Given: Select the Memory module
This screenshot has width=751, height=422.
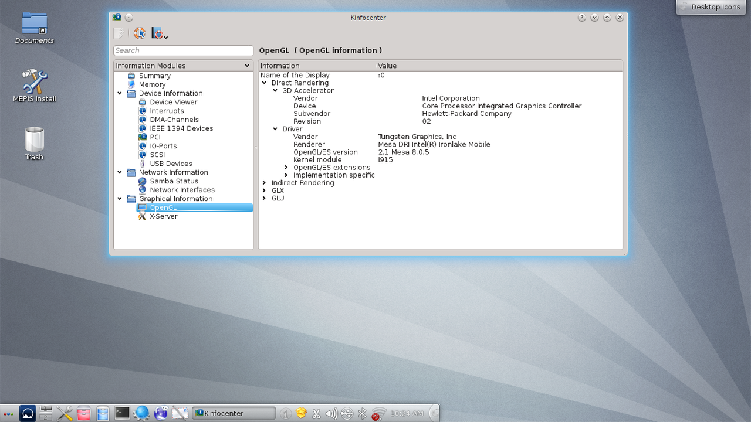Looking at the screenshot, I should 152,84.
